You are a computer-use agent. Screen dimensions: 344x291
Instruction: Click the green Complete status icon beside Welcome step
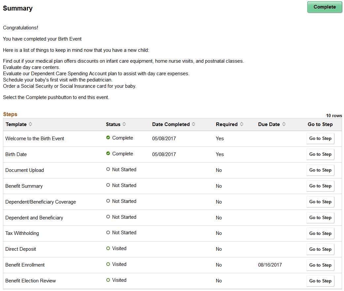(x=108, y=138)
